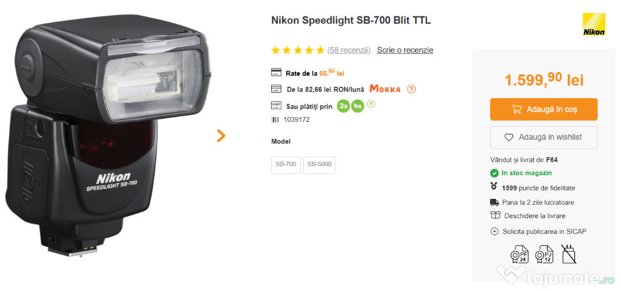Click the PJ 12 warranty badge icon

544,254
